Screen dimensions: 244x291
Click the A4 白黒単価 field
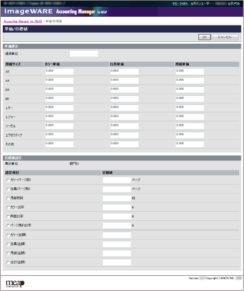point(124,80)
